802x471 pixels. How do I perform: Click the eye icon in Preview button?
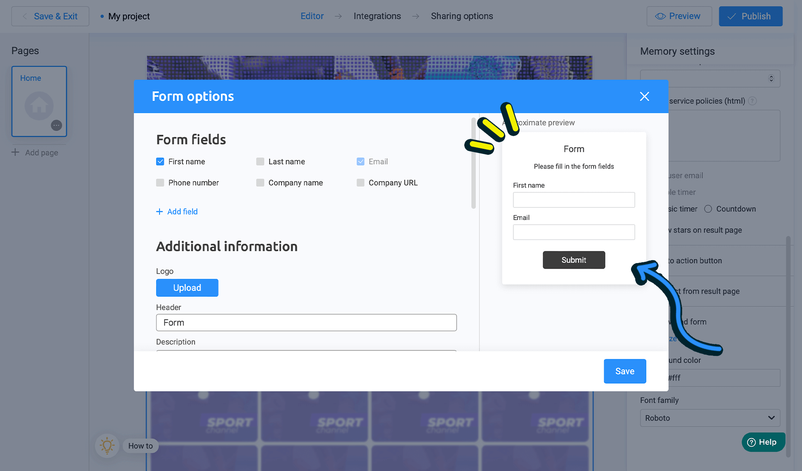click(660, 16)
